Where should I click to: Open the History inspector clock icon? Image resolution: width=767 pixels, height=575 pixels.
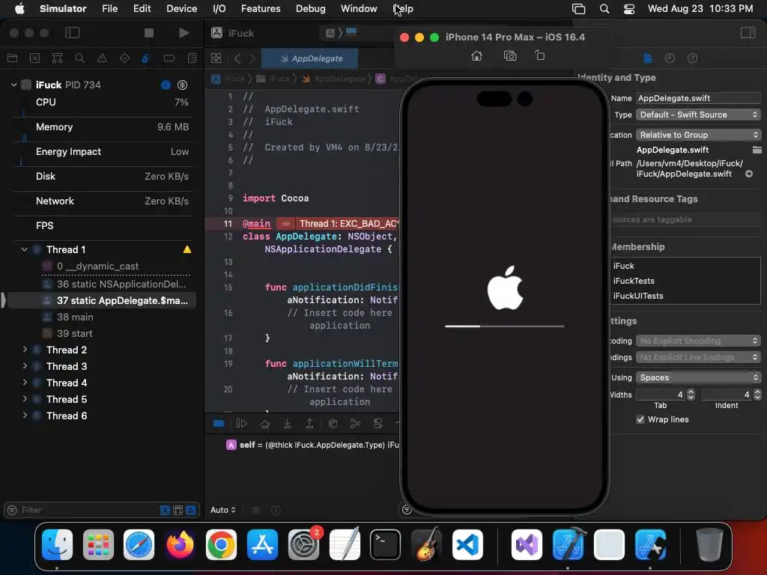[x=670, y=58]
